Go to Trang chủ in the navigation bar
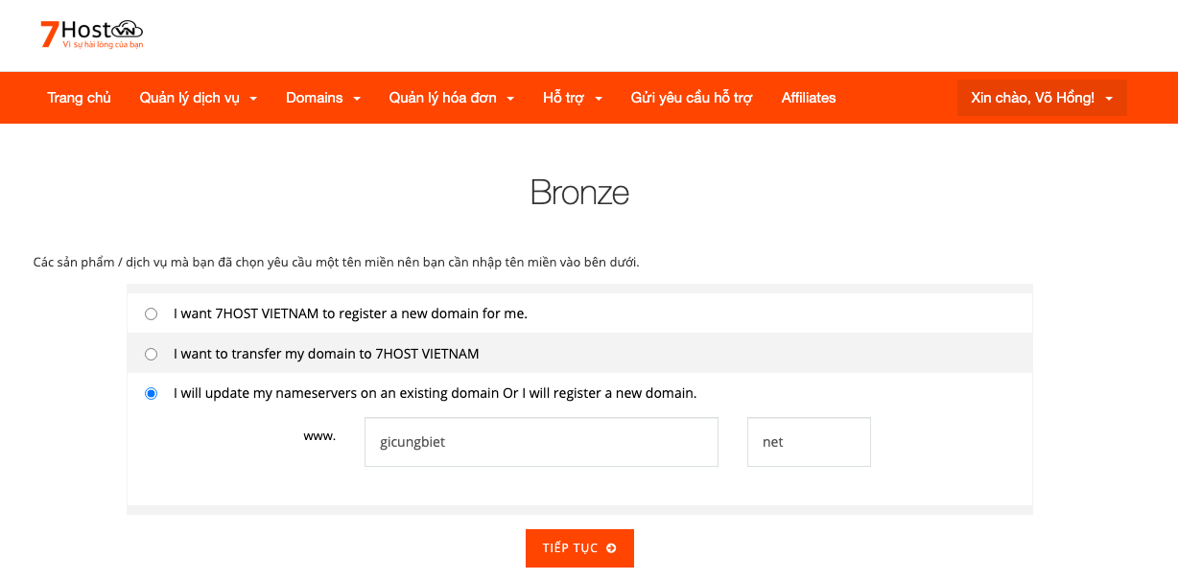1178x580 pixels. pos(80,98)
